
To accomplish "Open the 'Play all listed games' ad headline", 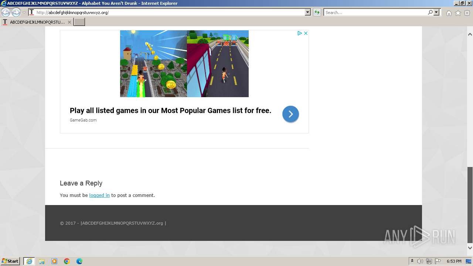I will tap(170, 110).
